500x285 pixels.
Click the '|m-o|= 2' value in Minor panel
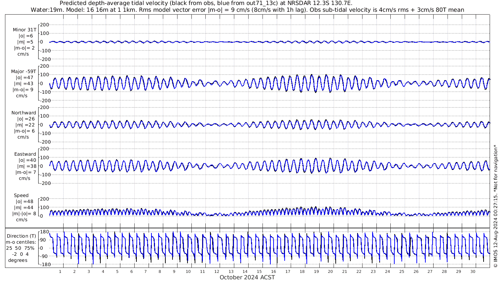25,48
